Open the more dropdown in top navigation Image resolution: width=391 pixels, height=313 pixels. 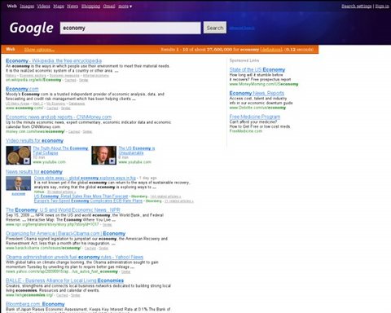pos(125,6)
